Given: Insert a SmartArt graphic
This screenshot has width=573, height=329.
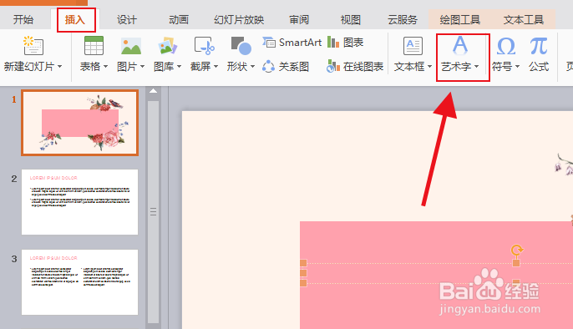Looking at the screenshot, I should pos(292,43).
